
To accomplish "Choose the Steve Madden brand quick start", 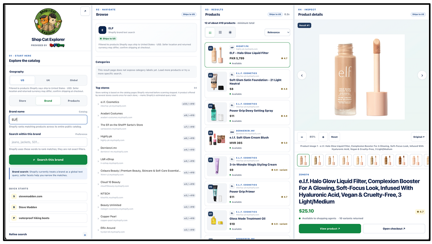I will (48, 207).
